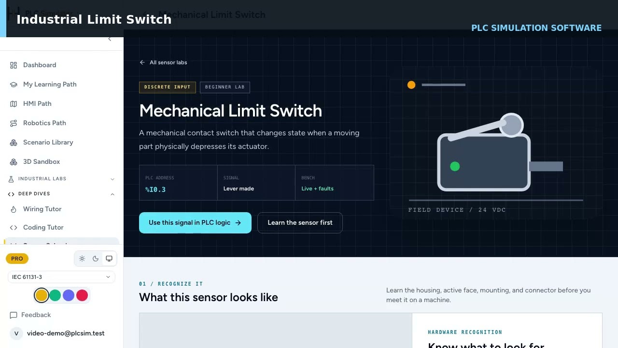This screenshot has width=618, height=348.
Task: Click the Coding Tutor brackets icon
Action: coord(14,227)
